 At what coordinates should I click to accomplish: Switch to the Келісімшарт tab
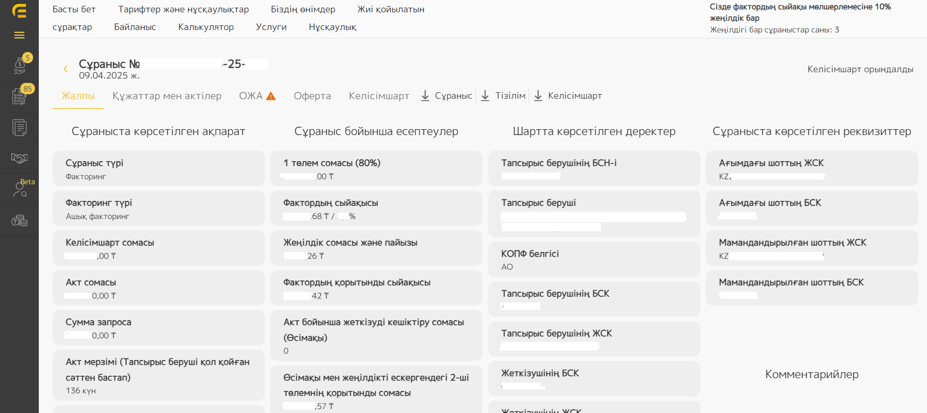pyautogui.click(x=379, y=96)
